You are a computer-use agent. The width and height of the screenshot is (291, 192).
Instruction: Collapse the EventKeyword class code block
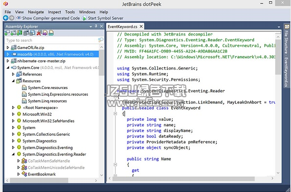click(115, 114)
